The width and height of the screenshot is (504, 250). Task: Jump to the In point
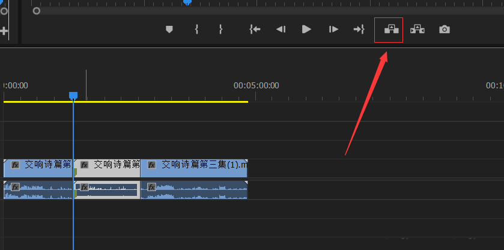point(255,29)
